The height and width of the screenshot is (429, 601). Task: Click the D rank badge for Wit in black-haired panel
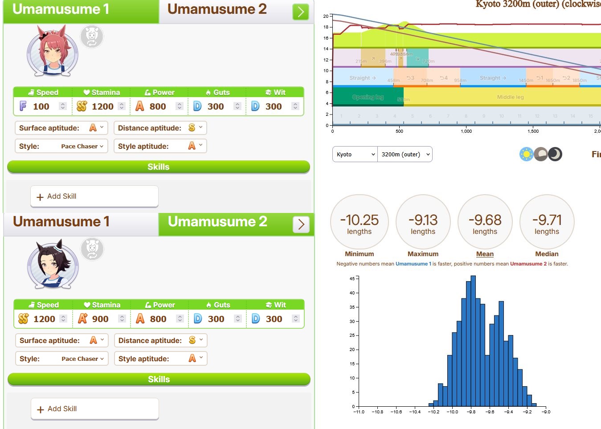pyautogui.click(x=256, y=319)
